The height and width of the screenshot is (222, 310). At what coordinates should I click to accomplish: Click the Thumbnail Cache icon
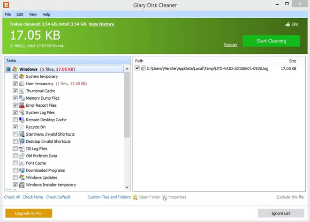pyautogui.click(x=22, y=91)
